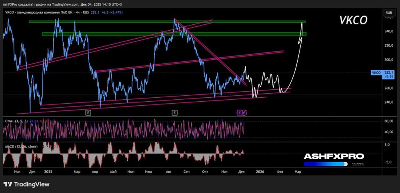Click the Окт label on the time axis
This screenshot has height=193, width=400.
pyautogui.click(x=205, y=172)
